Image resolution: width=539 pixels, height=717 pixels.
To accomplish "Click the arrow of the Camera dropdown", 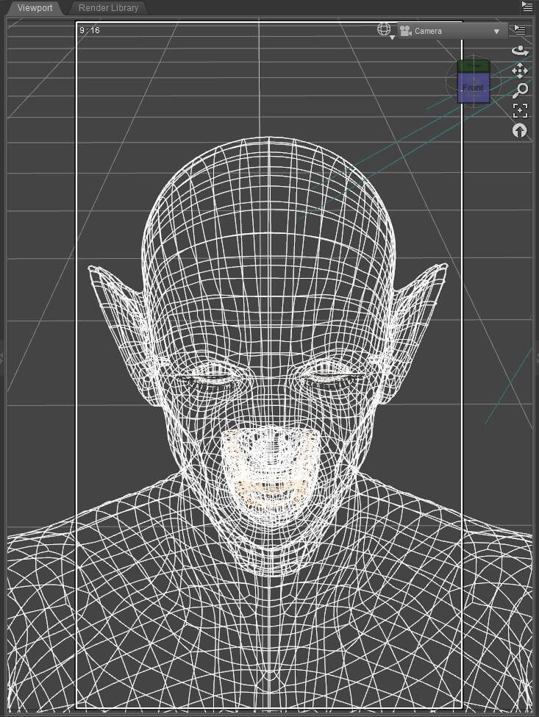I will pos(496,32).
